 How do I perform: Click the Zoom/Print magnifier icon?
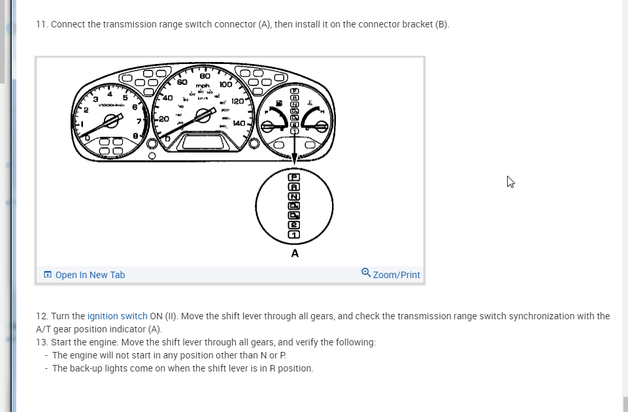point(366,272)
